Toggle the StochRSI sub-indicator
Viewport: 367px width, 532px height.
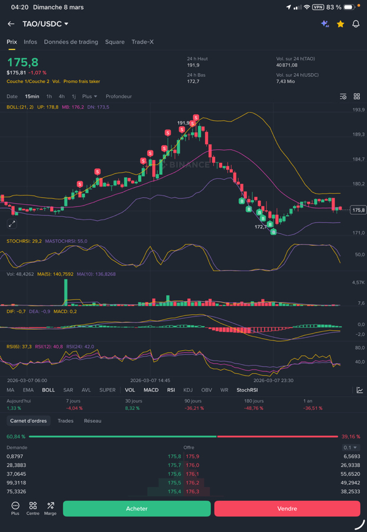(x=247, y=390)
